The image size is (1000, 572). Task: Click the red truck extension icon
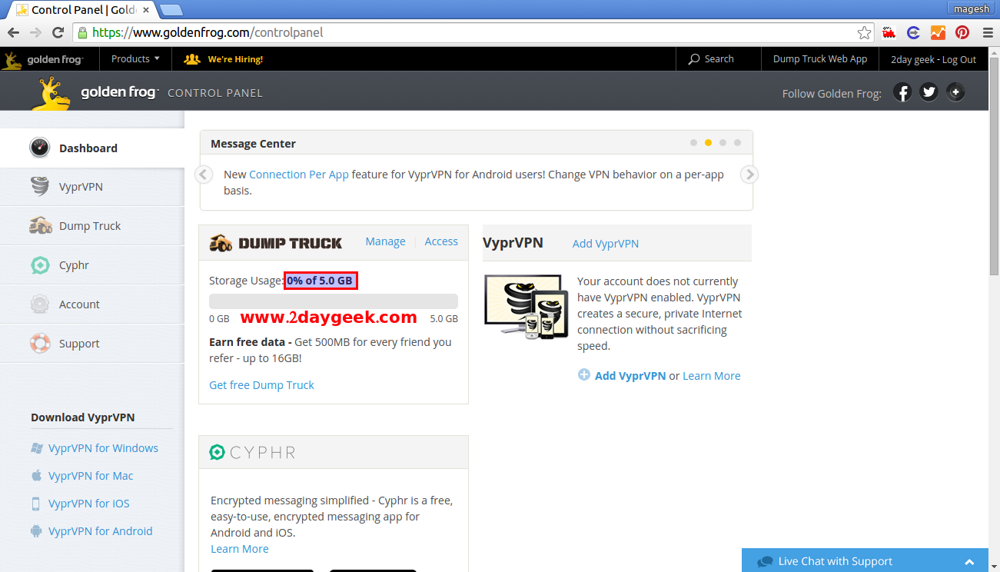[x=889, y=32]
